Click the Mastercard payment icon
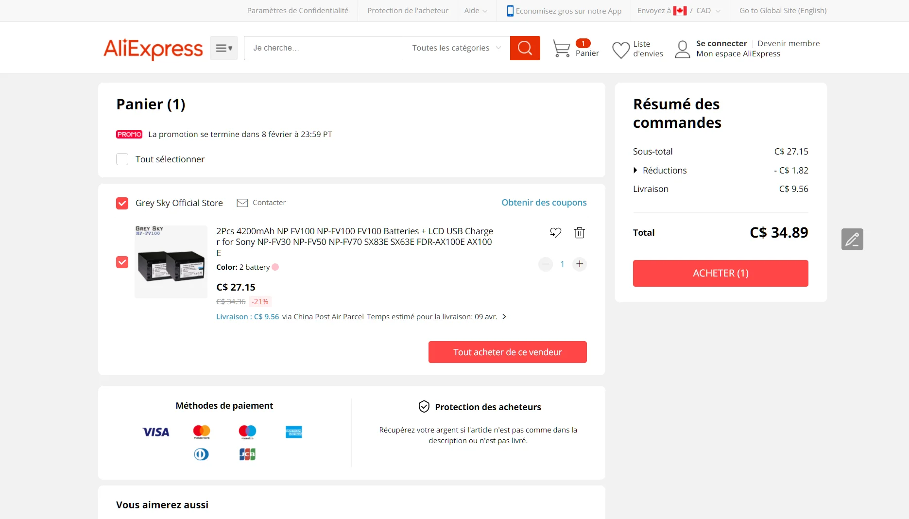Image resolution: width=909 pixels, height=519 pixels. click(202, 432)
